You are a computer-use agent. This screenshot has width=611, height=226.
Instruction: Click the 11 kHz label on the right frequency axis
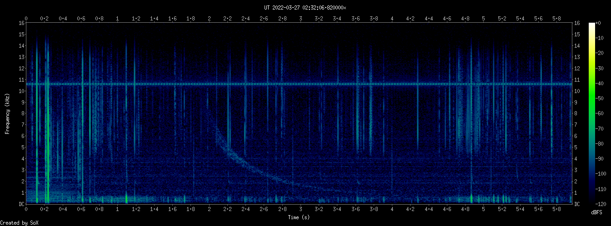[577, 80]
